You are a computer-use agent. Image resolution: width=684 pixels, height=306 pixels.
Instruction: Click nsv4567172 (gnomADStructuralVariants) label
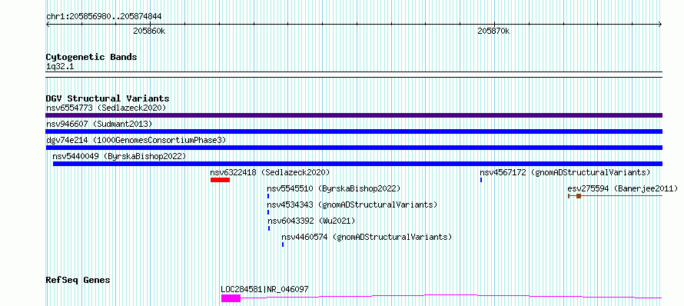point(565,172)
